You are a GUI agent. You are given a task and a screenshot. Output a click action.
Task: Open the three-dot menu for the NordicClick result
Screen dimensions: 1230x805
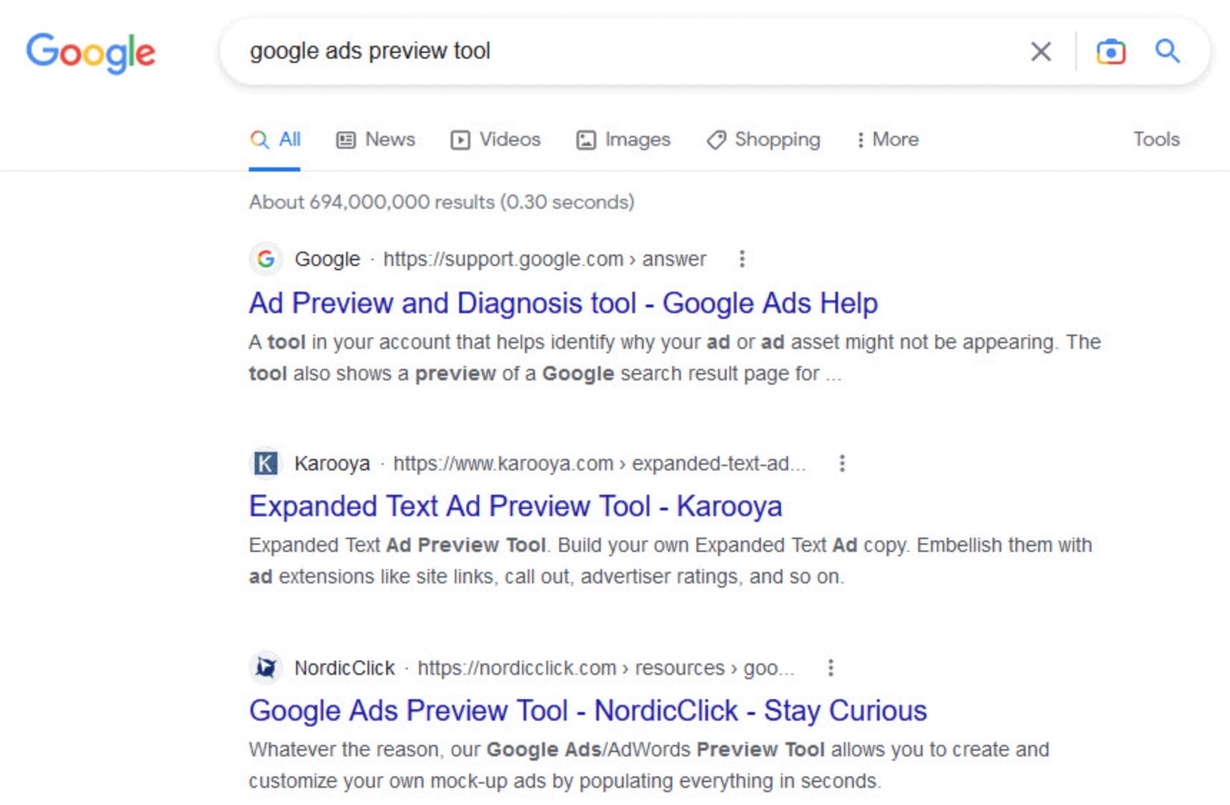pyautogui.click(x=830, y=668)
